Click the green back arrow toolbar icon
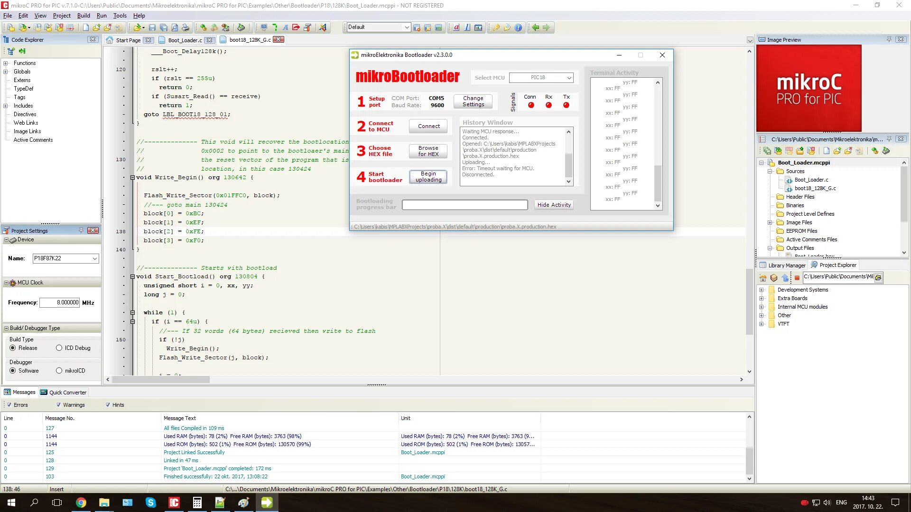 (535, 27)
